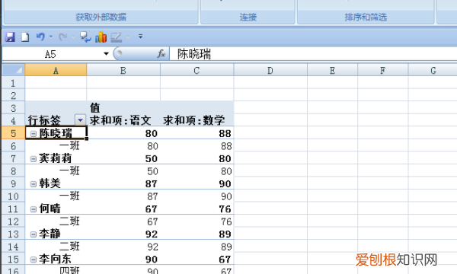This screenshot has width=457, height=274.
Task: Click the greyed-out Redo arrow
Action: coord(63,37)
